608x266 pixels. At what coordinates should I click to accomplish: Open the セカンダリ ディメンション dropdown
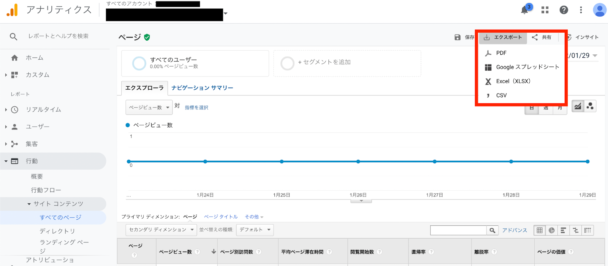(161, 230)
